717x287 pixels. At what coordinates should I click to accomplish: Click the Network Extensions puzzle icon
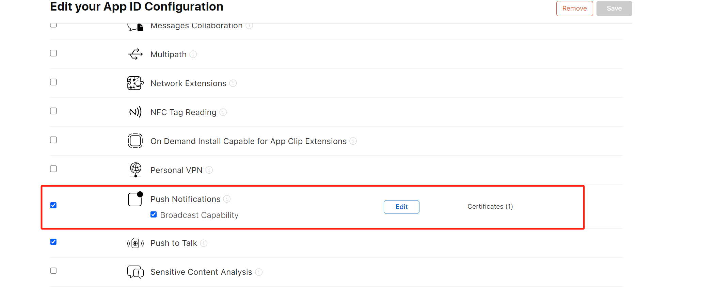point(135,83)
